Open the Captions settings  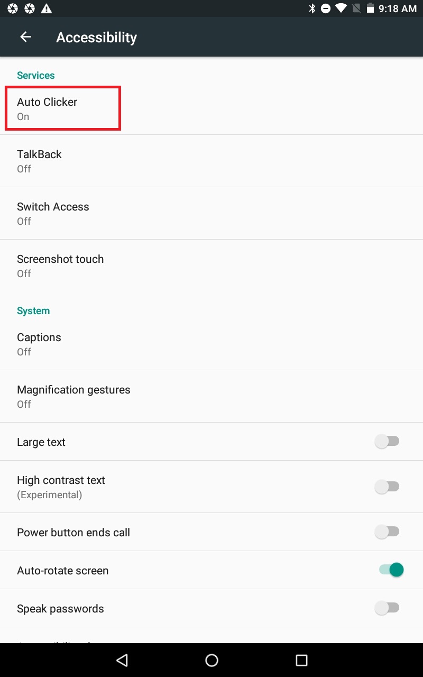click(39, 344)
